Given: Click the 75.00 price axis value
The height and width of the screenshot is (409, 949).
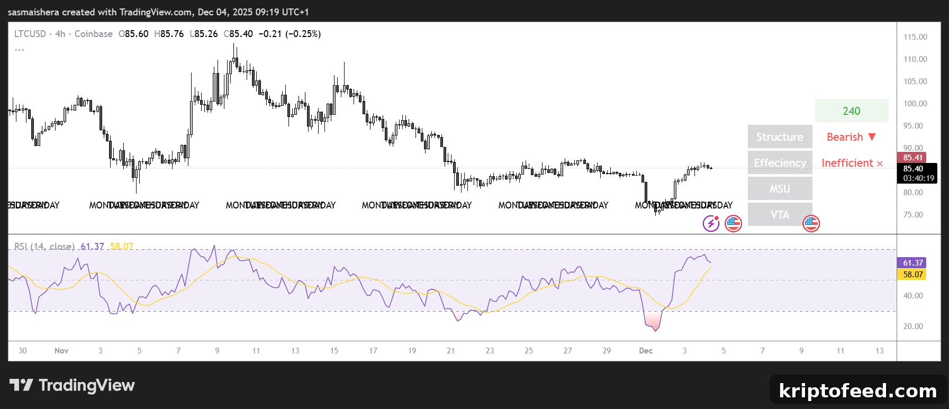Looking at the screenshot, I should point(913,215).
